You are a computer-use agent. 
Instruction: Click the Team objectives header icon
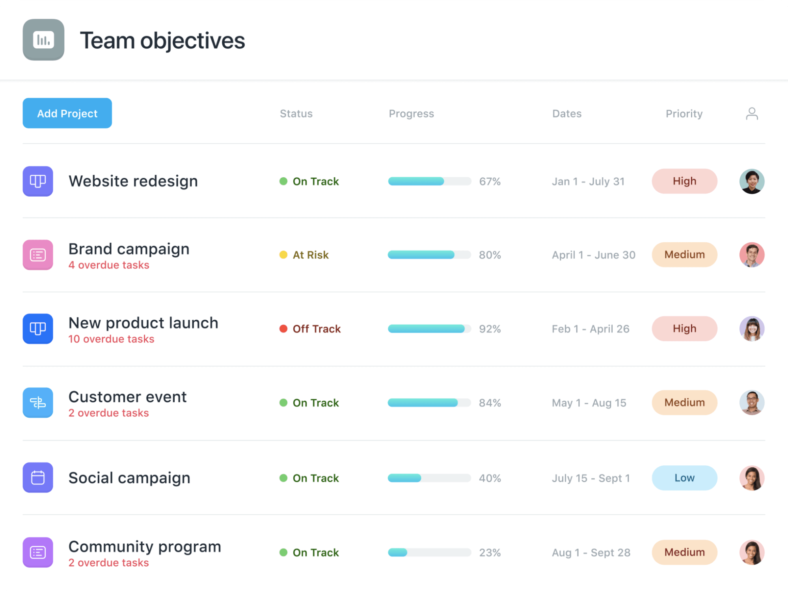click(43, 39)
